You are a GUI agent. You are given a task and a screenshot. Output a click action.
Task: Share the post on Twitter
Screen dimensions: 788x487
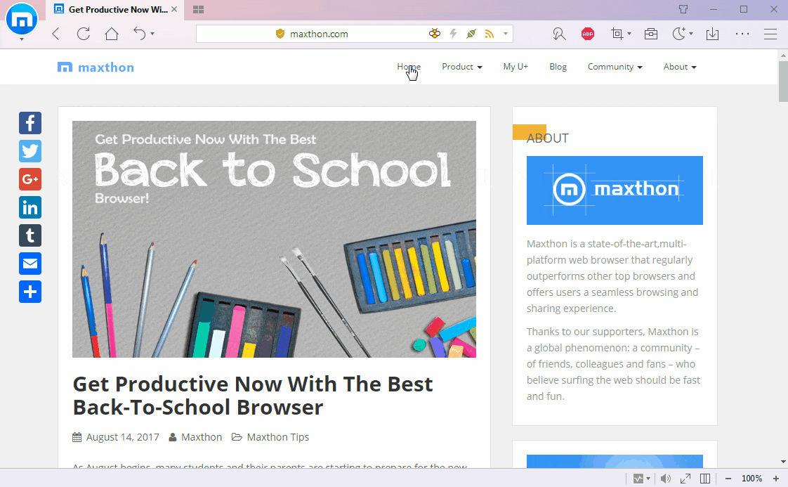tap(30, 151)
